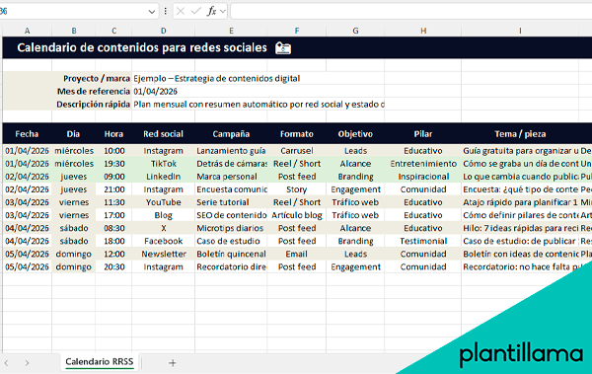Expand the function dropdown beside fx

coord(223,11)
